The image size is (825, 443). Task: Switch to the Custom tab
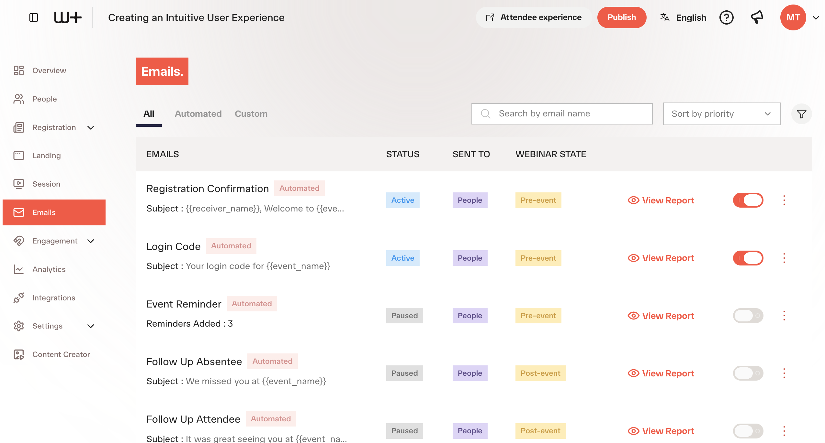[x=251, y=114]
